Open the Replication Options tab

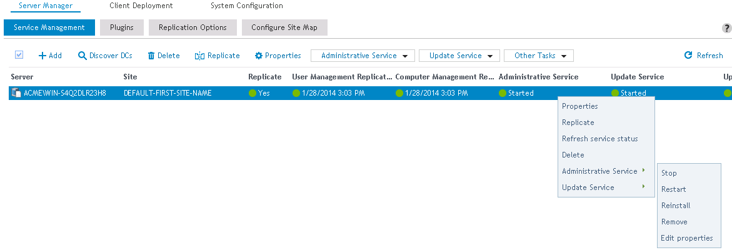click(x=193, y=27)
